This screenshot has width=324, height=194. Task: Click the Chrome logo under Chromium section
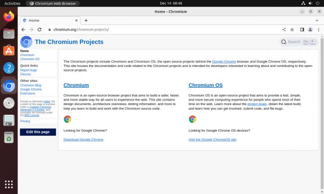pos(67,119)
